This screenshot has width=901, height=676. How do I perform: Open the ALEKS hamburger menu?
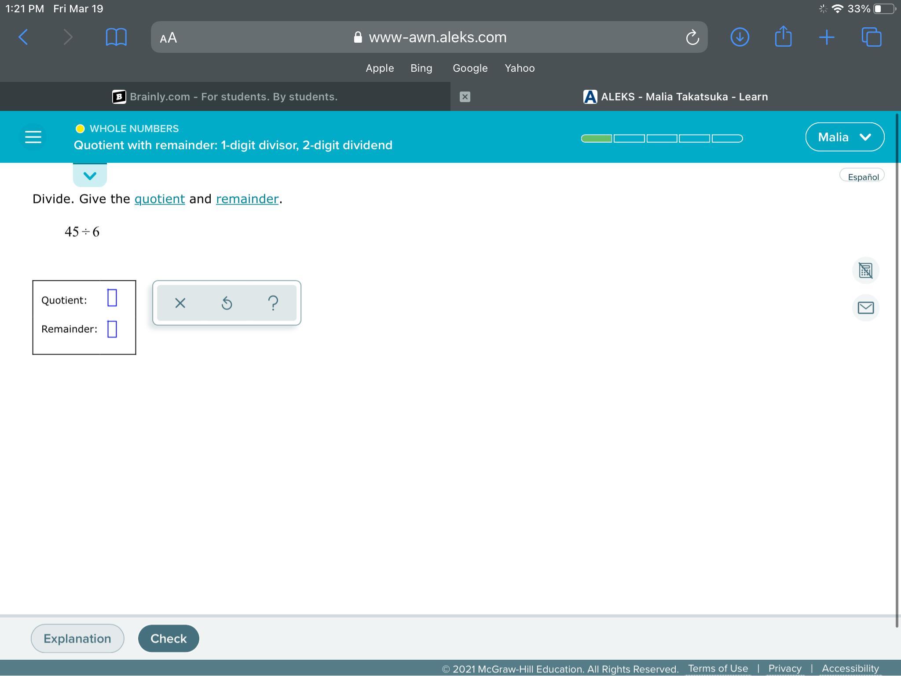tap(33, 137)
